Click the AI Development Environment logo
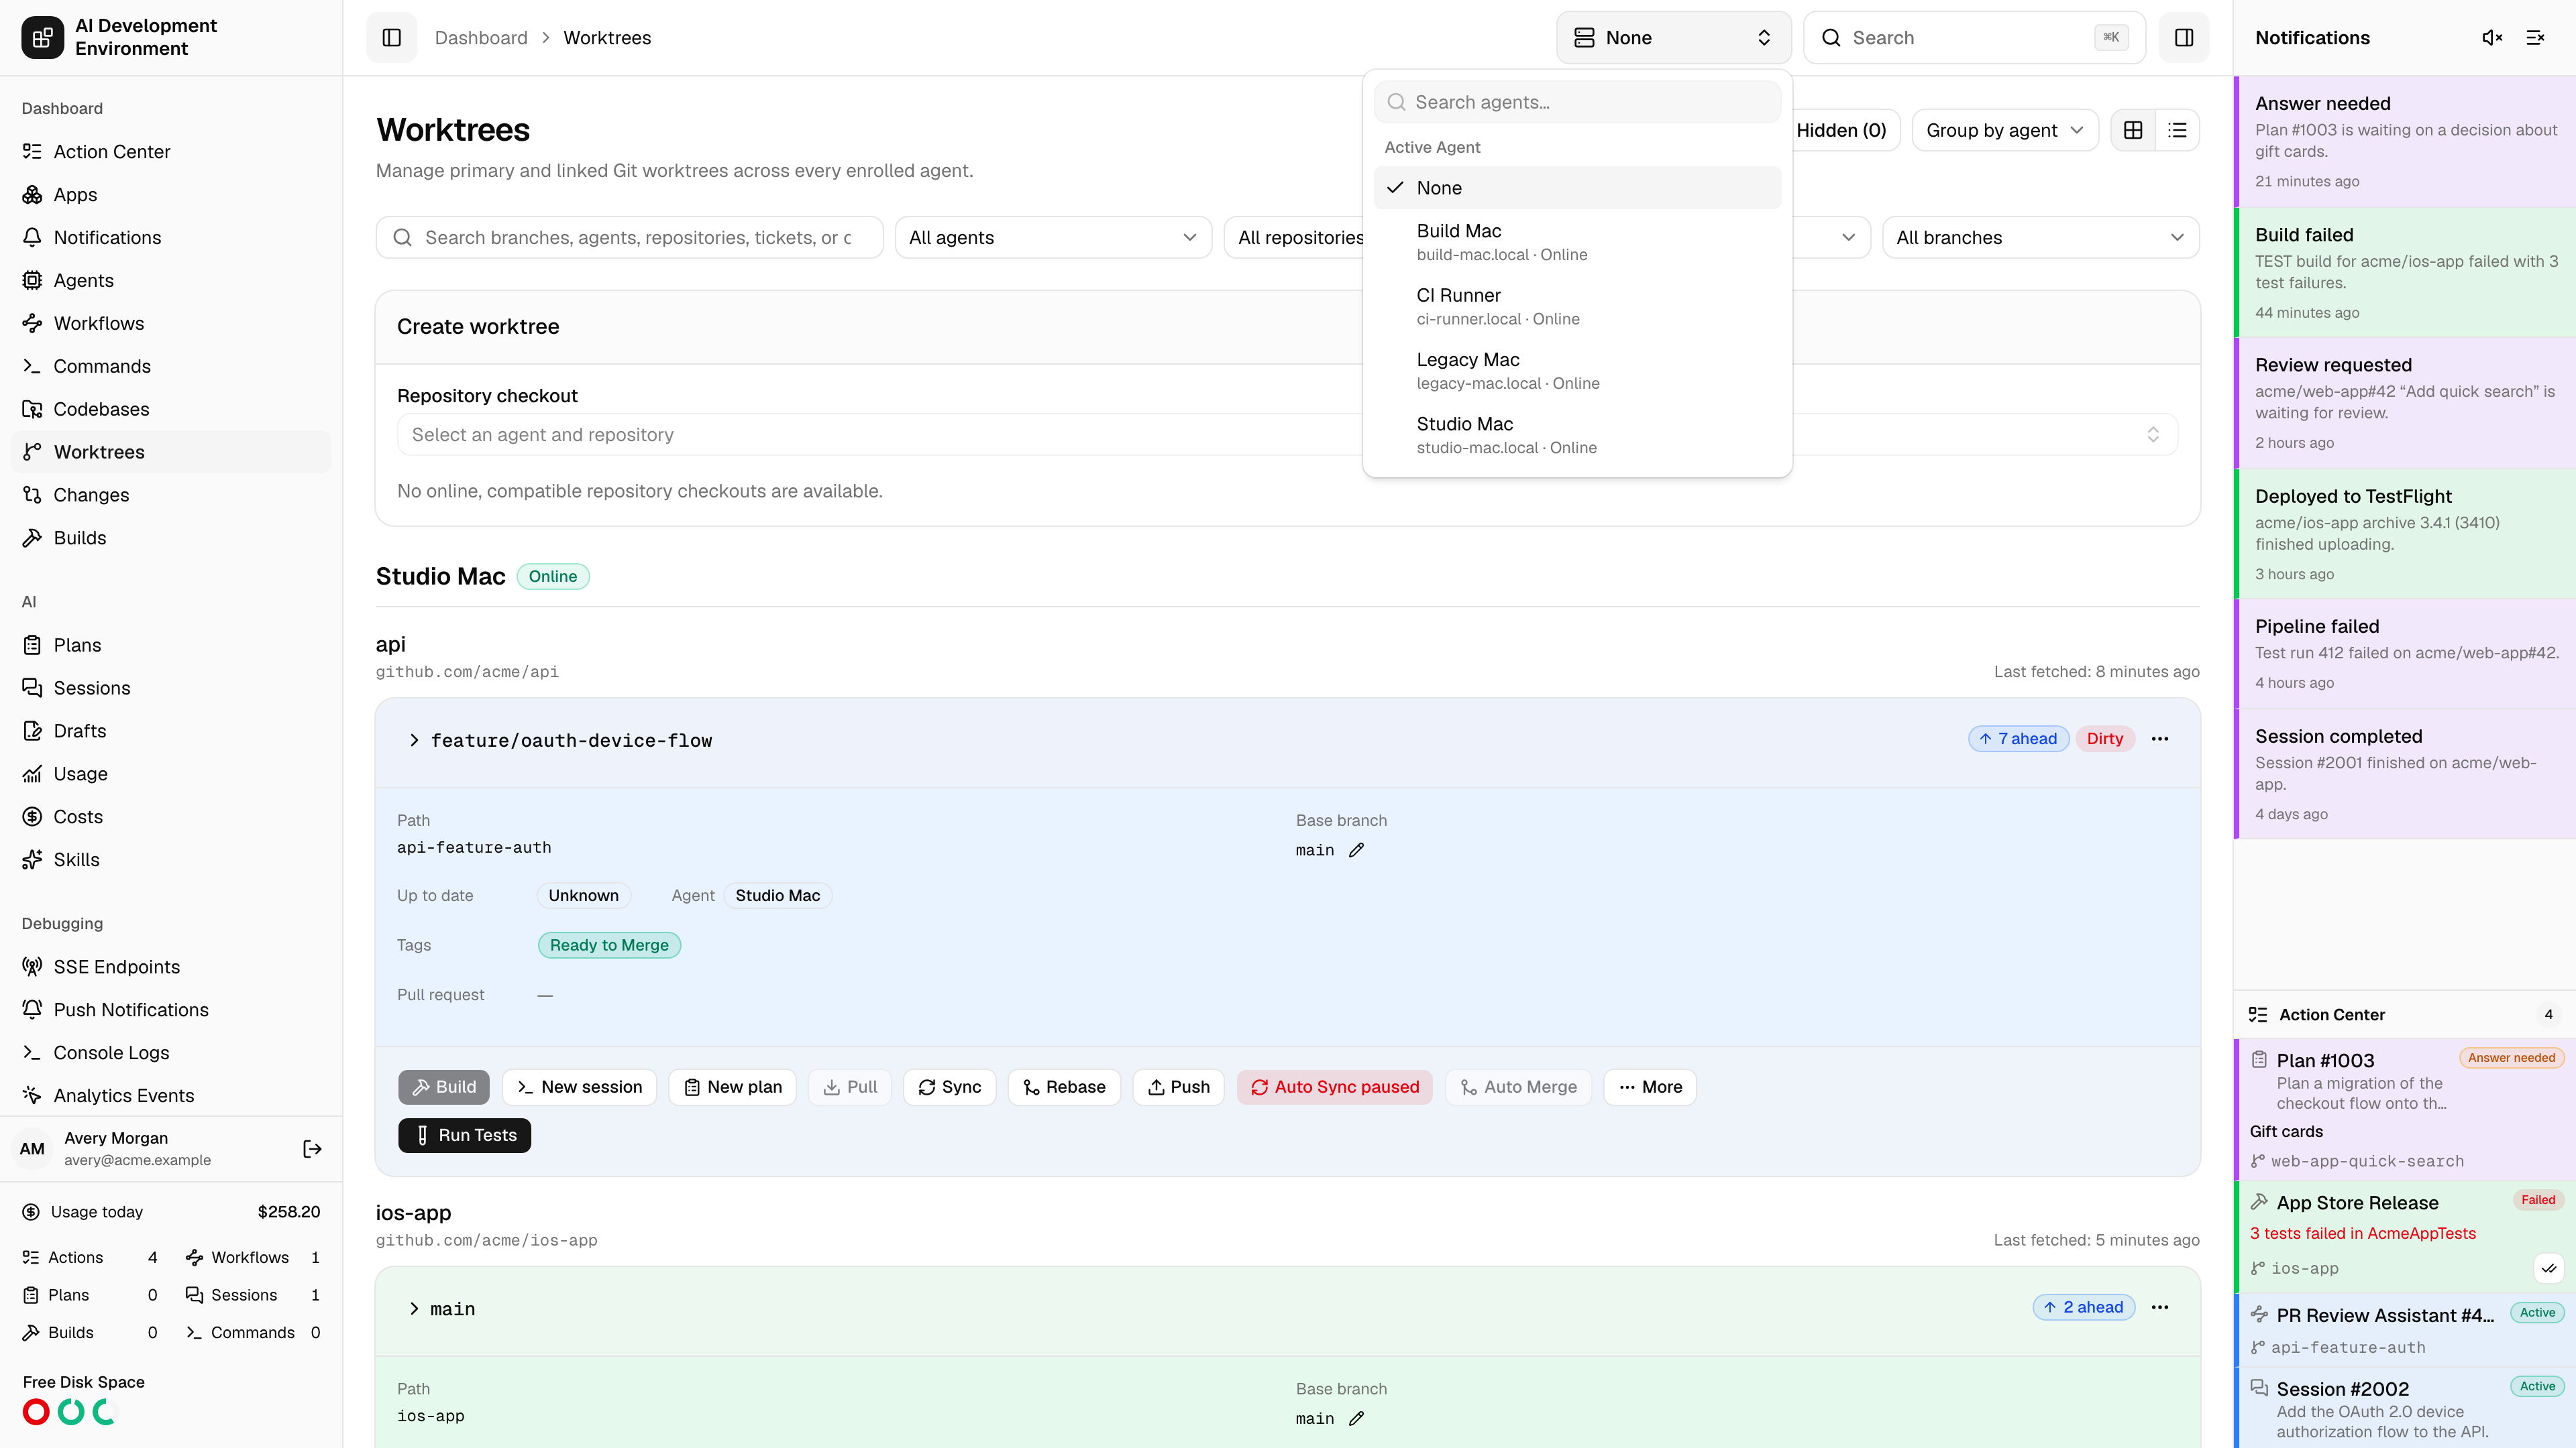The height and width of the screenshot is (1448, 2576). [42, 38]
